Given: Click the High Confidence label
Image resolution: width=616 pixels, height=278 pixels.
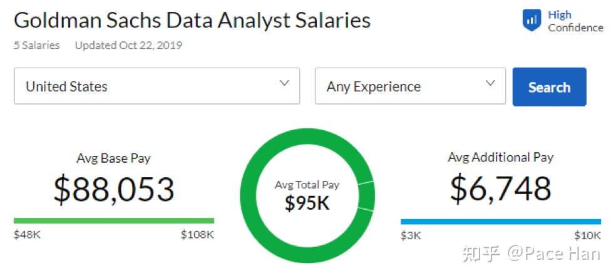Looking at the screenshot, I should tap(575, 21).
